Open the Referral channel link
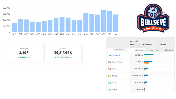 (x=115, y=89)
